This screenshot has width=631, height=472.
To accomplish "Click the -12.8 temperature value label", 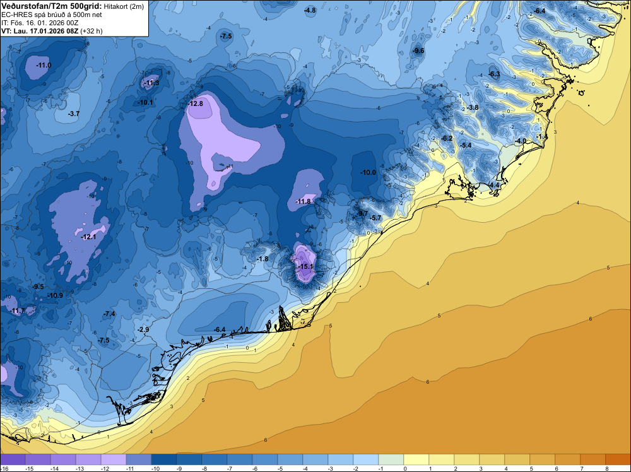I will tap(195, 103).
